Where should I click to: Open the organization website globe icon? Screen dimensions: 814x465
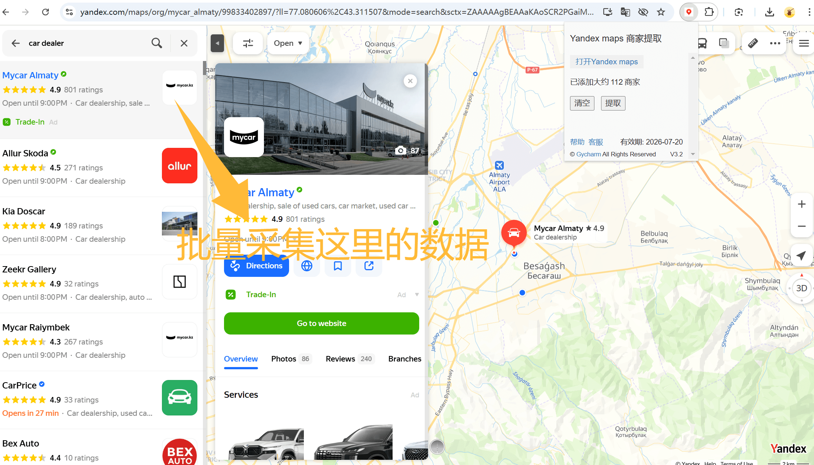click(x=307, y=265)
